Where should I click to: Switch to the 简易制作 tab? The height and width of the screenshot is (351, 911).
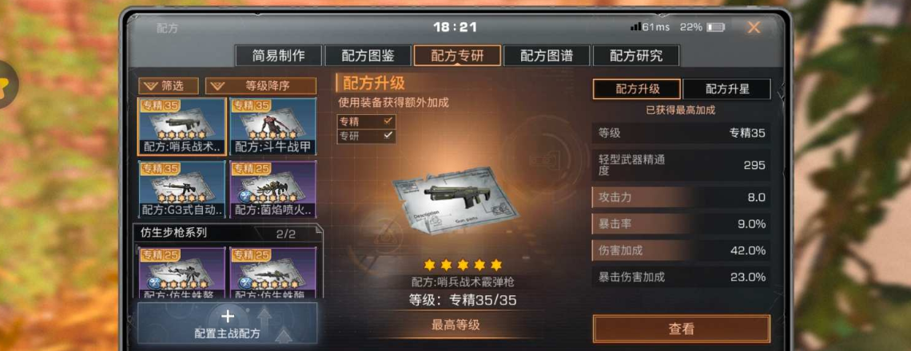click(278, 56)
